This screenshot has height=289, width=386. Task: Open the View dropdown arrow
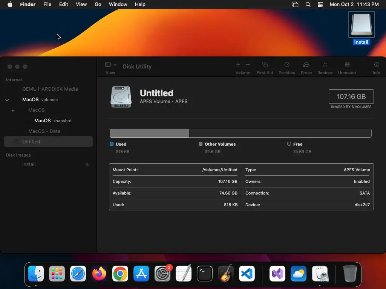[115, 65]
